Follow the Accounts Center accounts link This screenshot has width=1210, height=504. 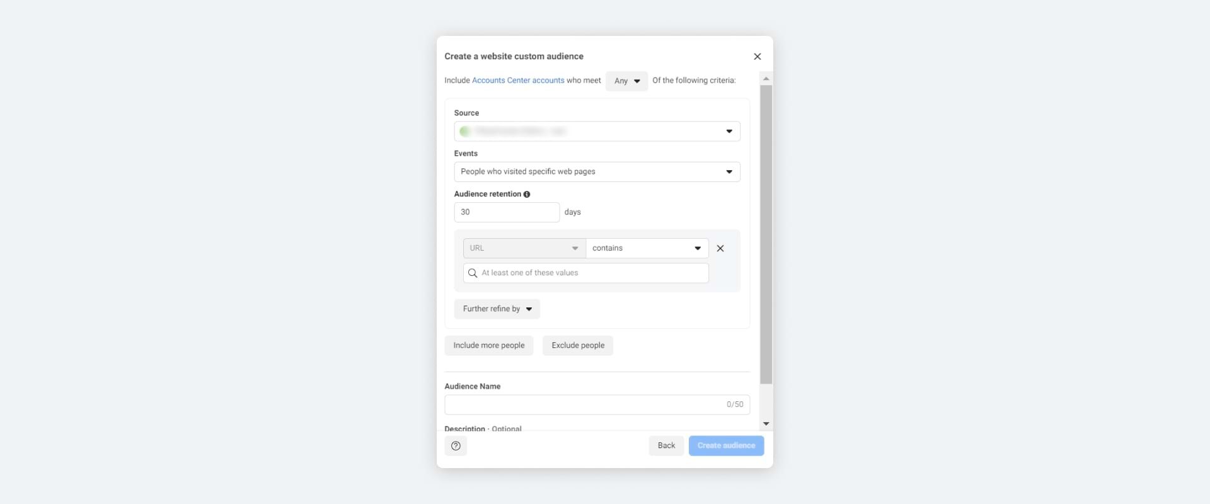[x=518, y=81]
